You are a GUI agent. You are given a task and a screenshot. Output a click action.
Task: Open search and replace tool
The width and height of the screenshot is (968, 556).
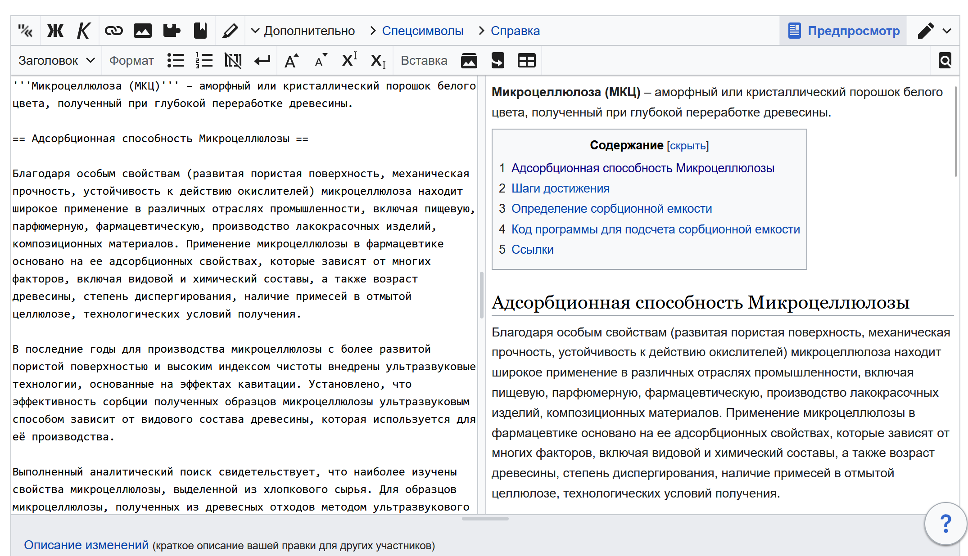945,60
